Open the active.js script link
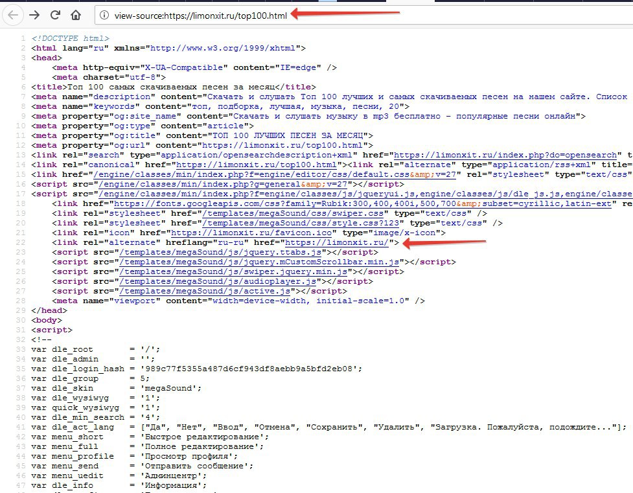The height and width of the screenshot is (493, 633). (x=205, y=291)
